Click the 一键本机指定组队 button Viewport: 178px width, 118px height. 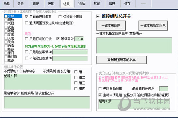(x=153, y=25)
